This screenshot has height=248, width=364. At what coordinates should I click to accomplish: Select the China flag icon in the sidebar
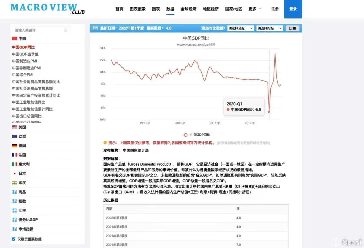15,38
